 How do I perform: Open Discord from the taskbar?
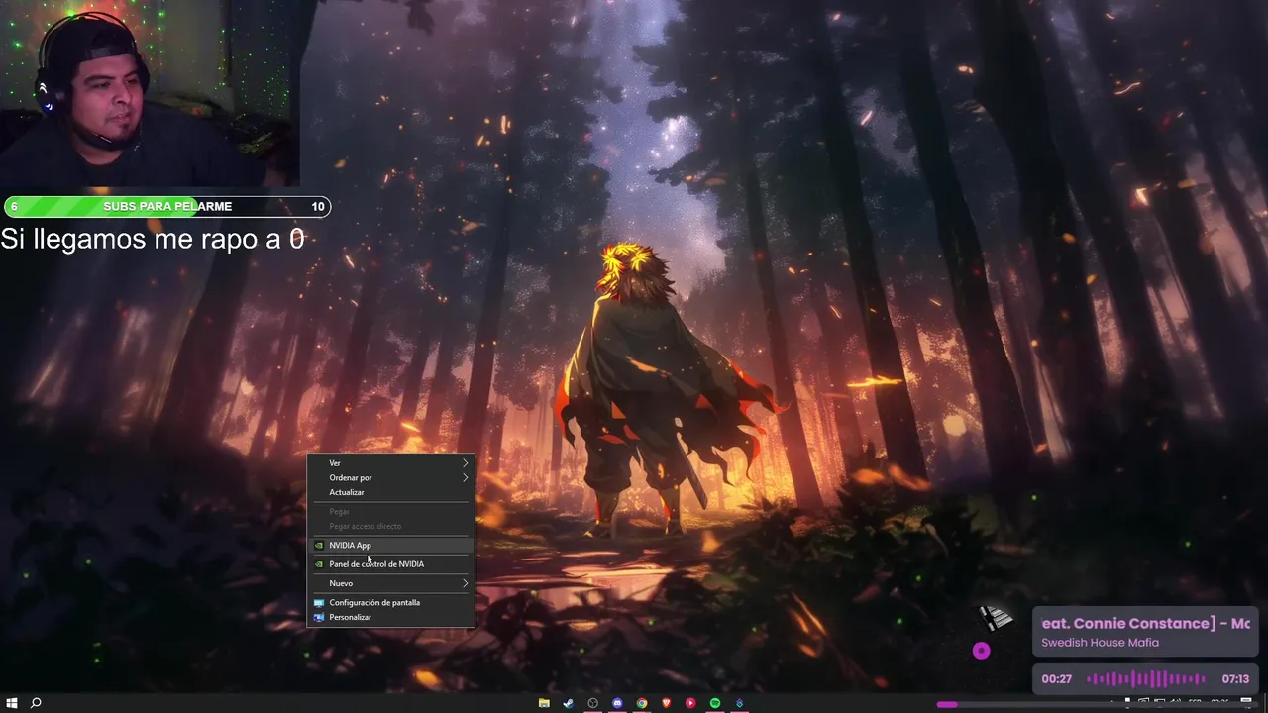point(617,703)
